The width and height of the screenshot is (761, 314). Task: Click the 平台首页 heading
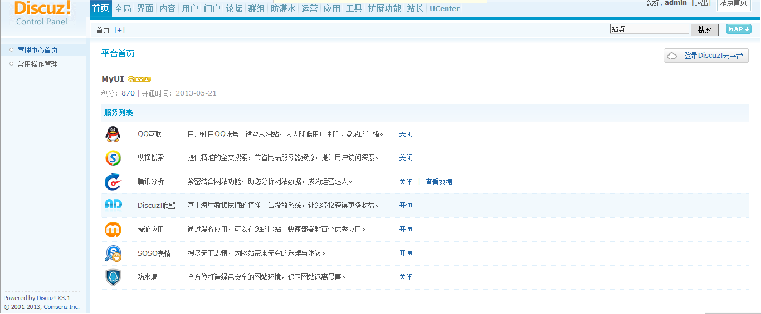pyautogui.click(x=118, y=53)
